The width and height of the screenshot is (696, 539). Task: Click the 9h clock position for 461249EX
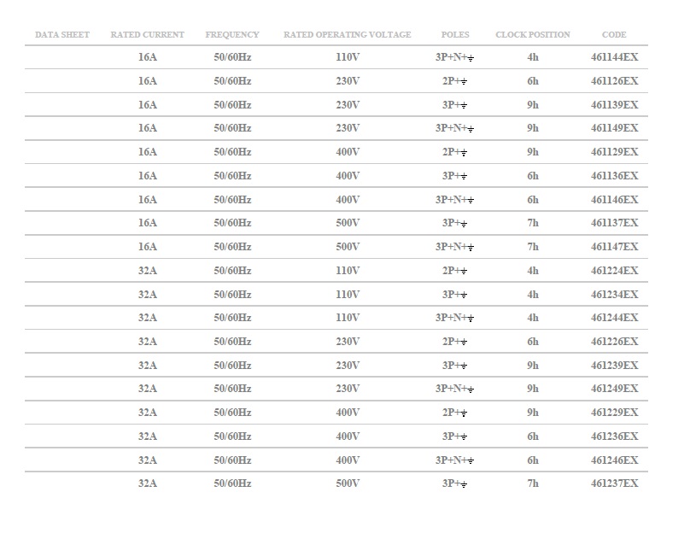[x=533, y=389]
